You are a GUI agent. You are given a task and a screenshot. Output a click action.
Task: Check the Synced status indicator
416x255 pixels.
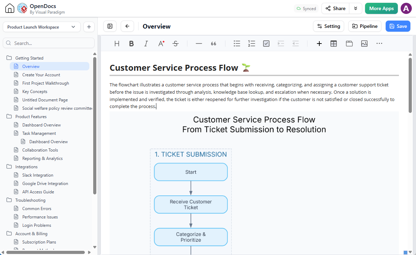click(306, 8)
